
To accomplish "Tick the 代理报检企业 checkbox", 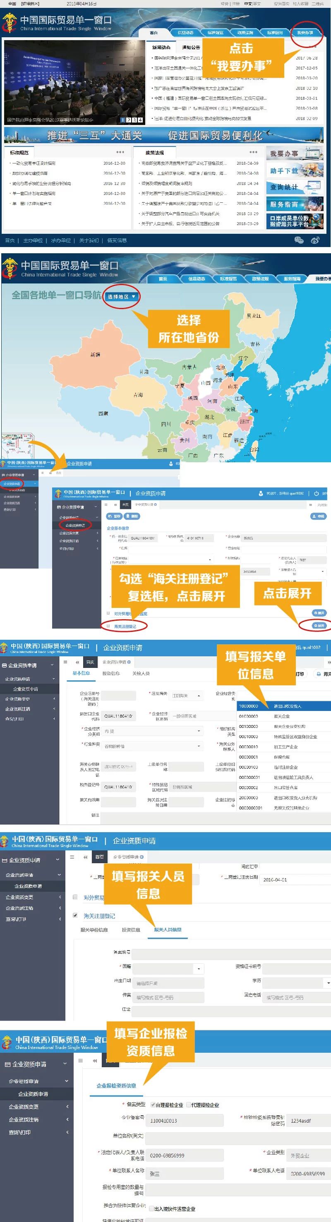I will [188, 1105].
